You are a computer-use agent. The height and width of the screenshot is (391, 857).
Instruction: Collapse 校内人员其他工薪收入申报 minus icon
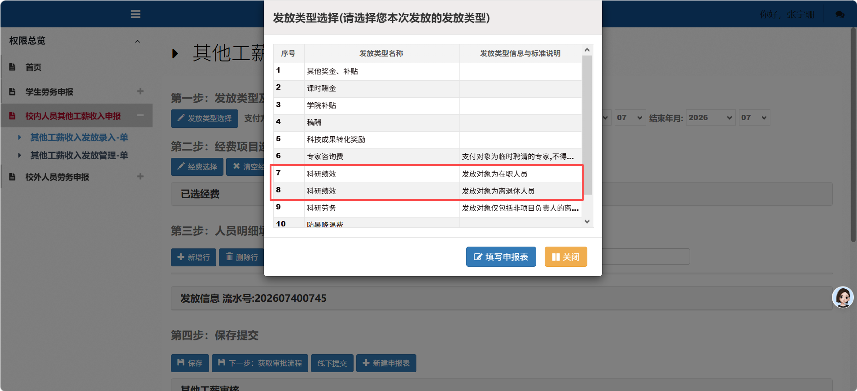click(140, 116)
